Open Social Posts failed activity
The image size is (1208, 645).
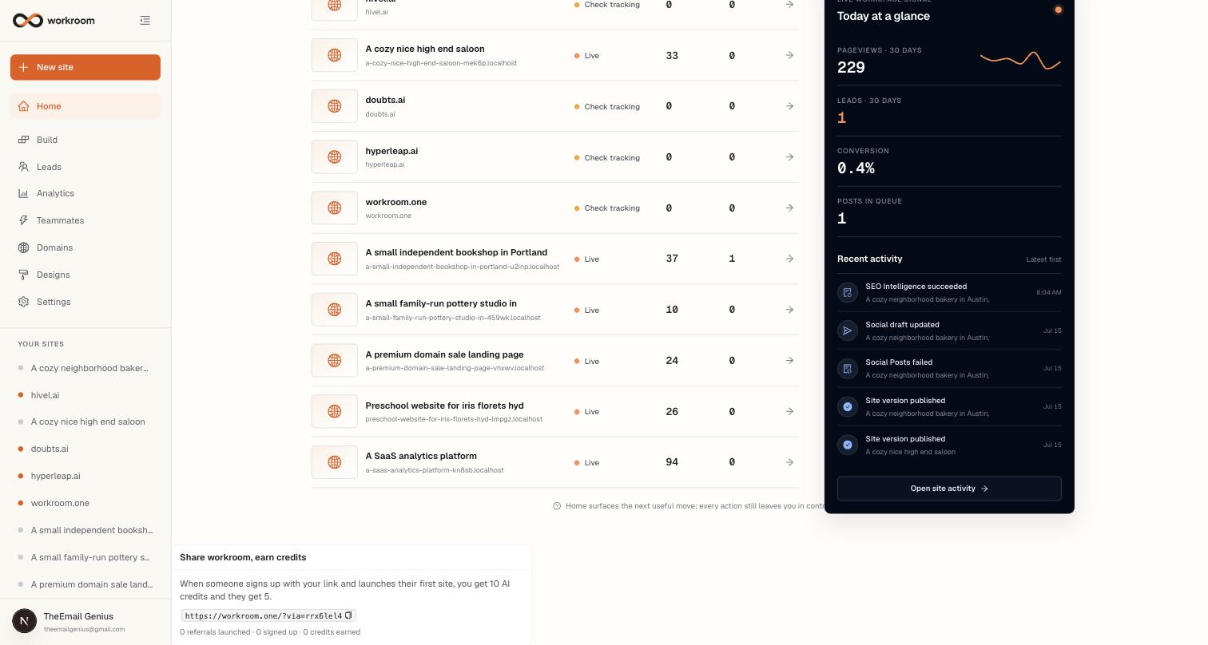pos(949,368)
